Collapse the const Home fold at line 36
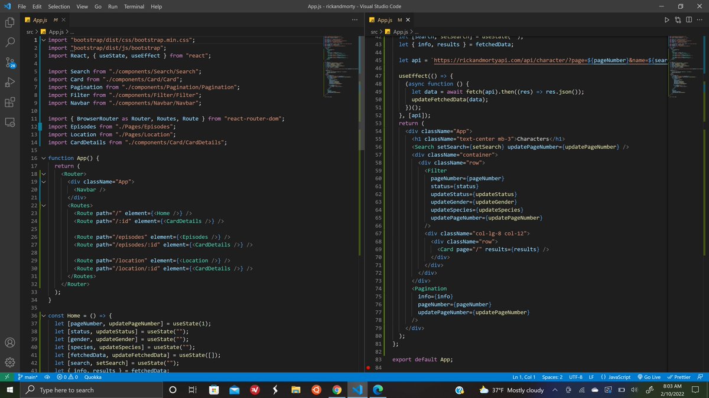This screenshot has height=398, width=709. (x=43, y=315)
